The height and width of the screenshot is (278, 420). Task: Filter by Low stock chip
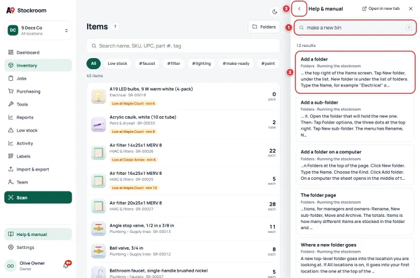point(117,64)
